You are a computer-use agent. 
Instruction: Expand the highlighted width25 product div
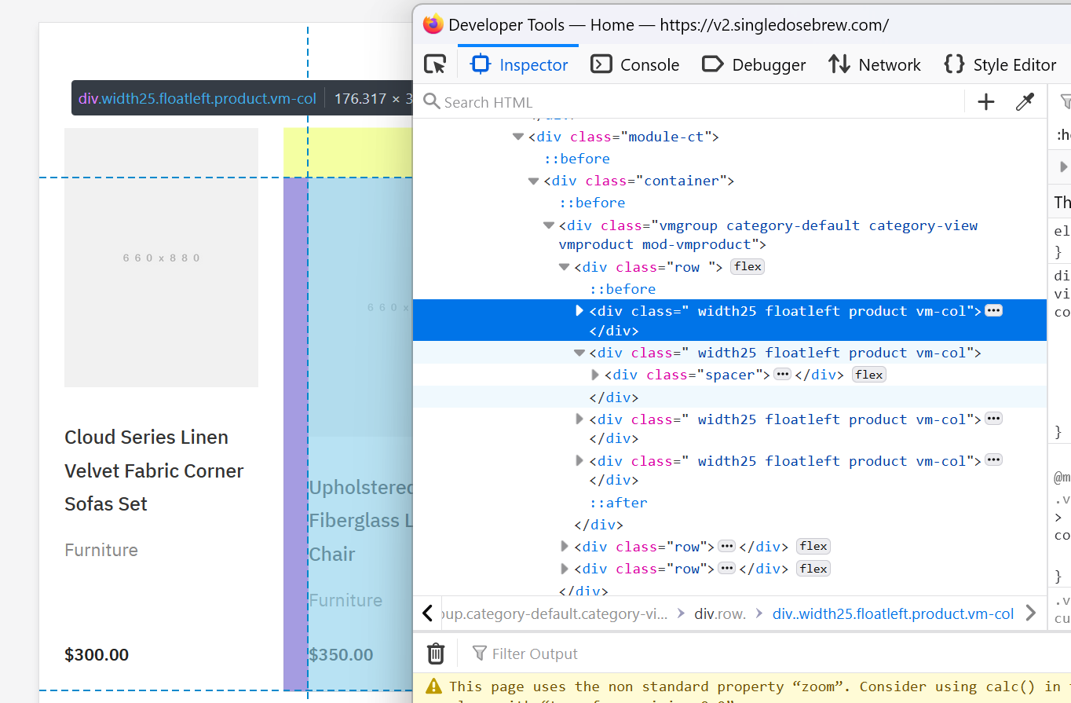pos(579,311)
